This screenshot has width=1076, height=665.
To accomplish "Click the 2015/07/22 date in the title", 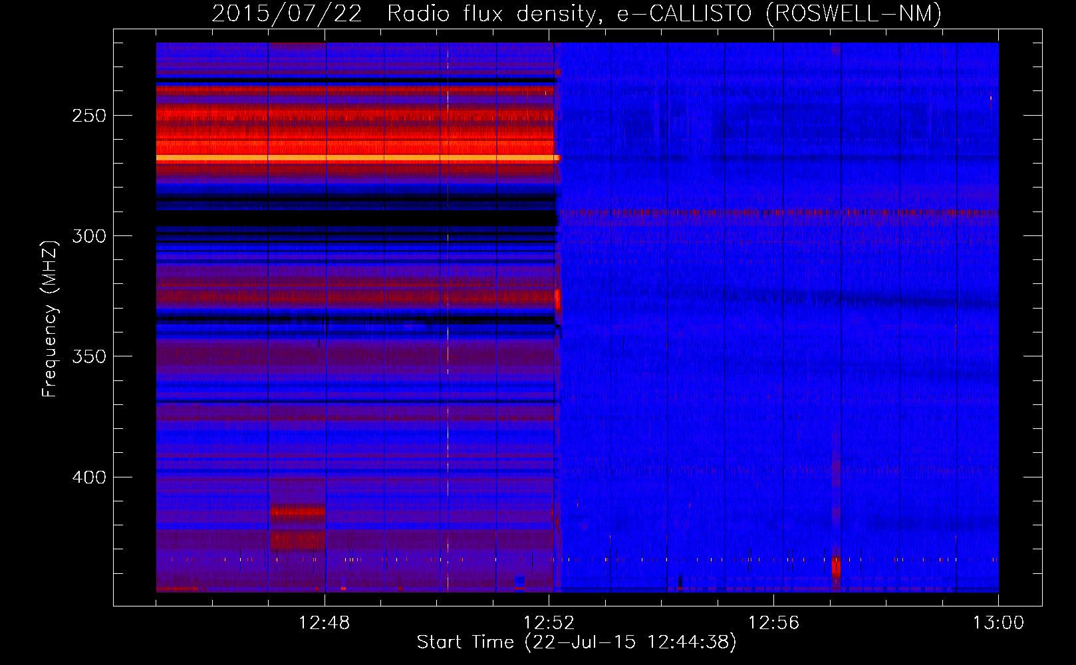I will coord(287,13).
